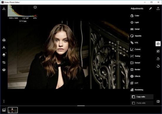This screenshot has height=114, width=162.
Task: Toggle the before/after compare icon
Action: tap(158, 101)
